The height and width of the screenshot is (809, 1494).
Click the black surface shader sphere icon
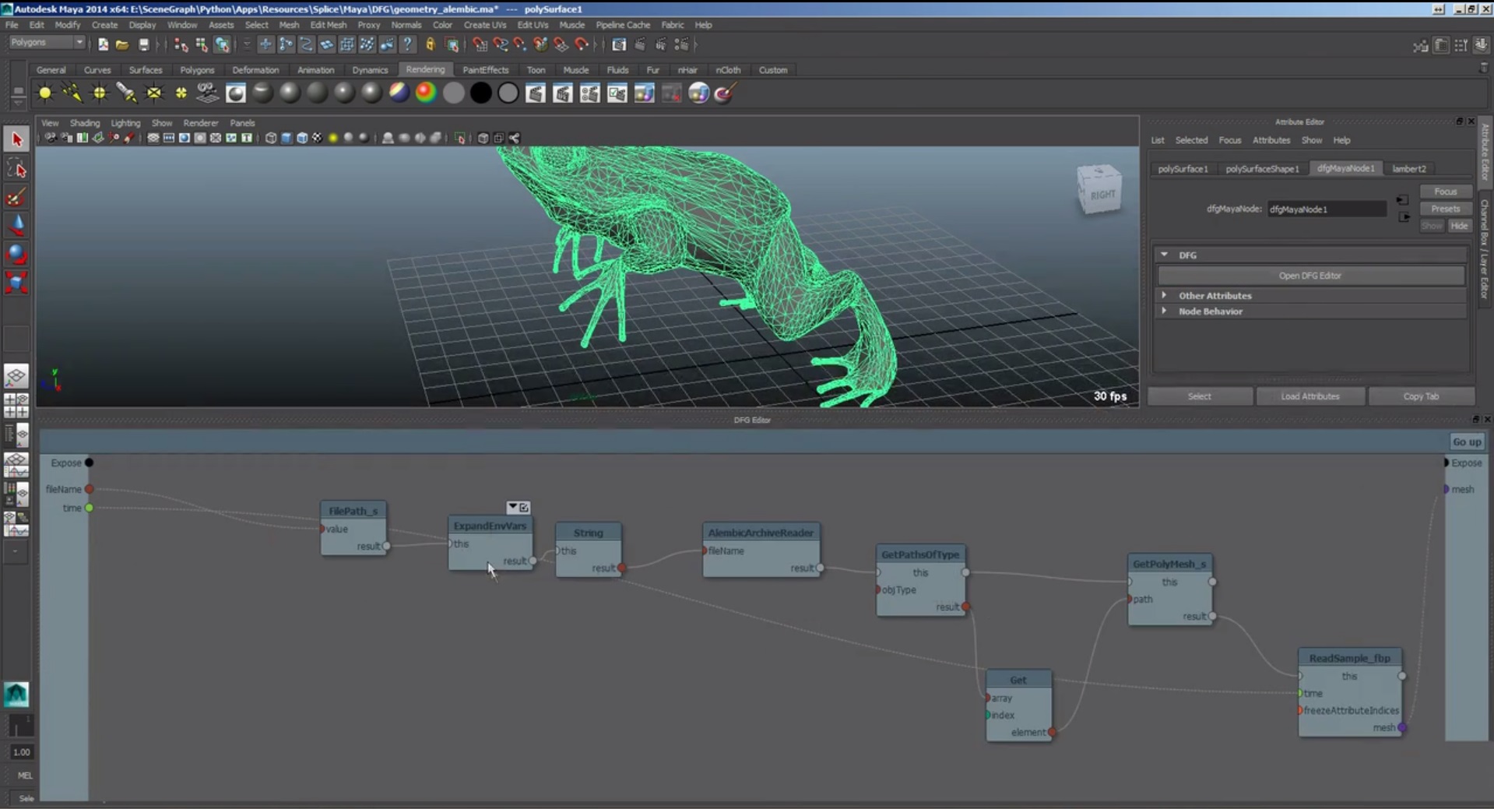[x=481, y=93]
